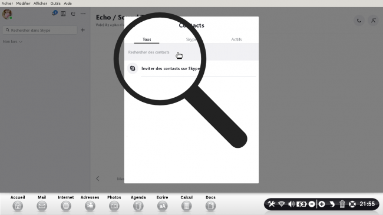Open Accueil home icon in dock
This screenshot has width=383, height=215.
pos(18,206)
